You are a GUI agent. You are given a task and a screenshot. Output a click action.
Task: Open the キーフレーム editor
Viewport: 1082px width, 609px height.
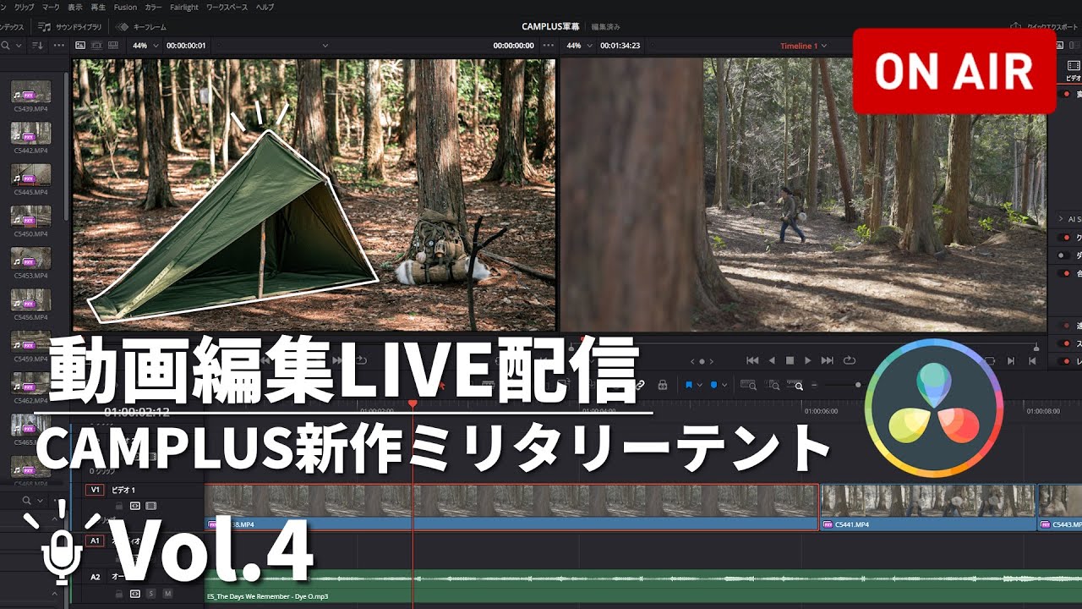(x=139, y=27)
